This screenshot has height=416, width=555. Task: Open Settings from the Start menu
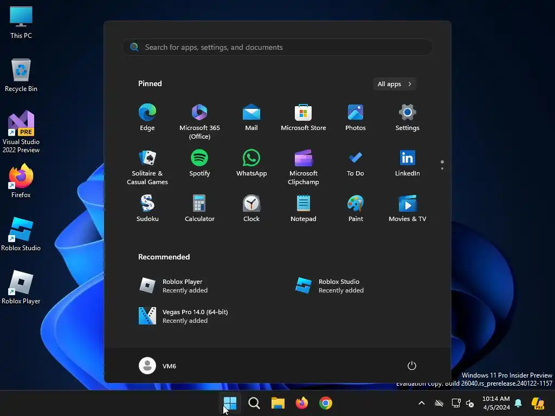pyautogui.click(x=408, y=118)
